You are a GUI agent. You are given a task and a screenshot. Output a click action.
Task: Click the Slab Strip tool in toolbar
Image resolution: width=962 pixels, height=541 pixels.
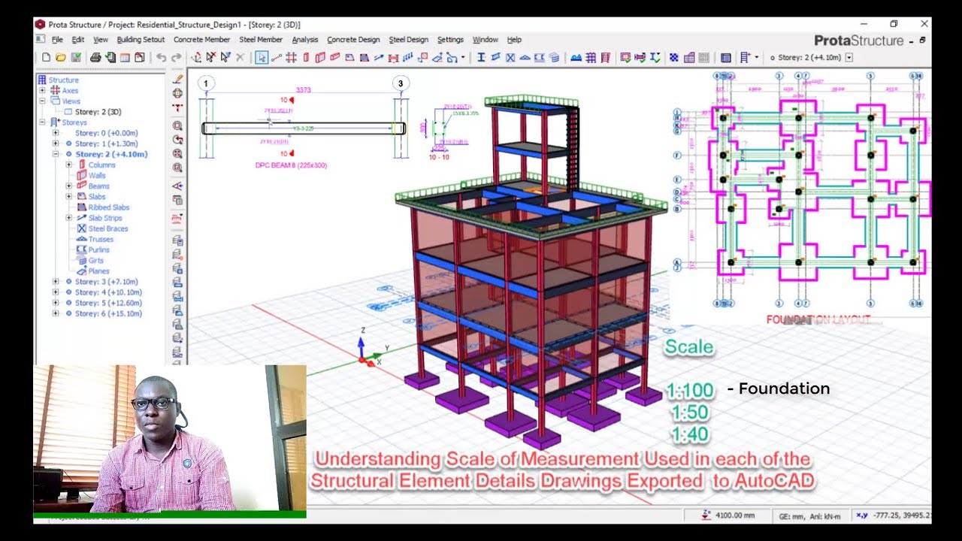coord(379,57)
